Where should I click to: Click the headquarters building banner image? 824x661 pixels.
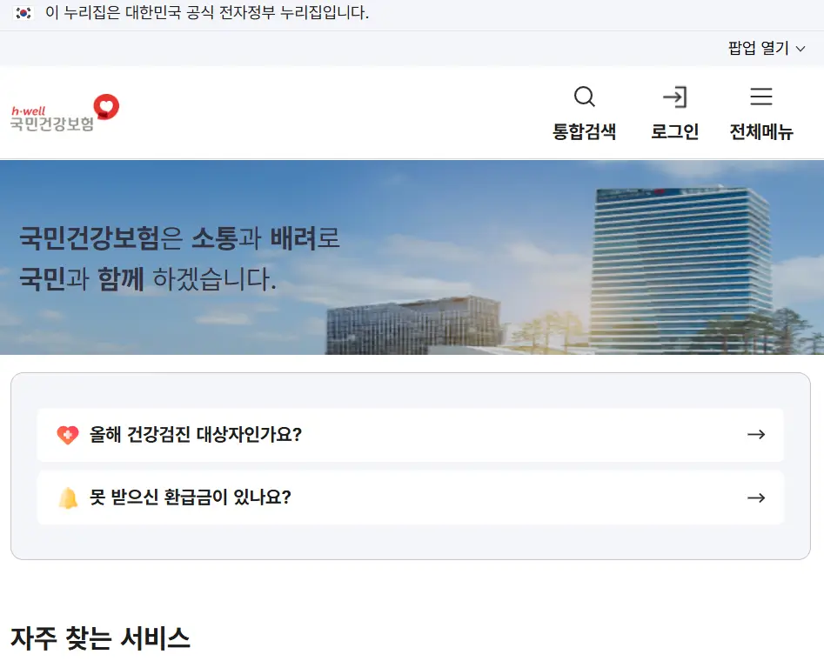[x=412, y=257]
